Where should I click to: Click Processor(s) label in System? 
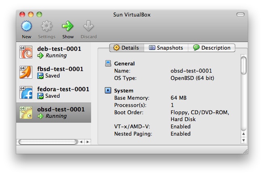(x=130, y=105)
